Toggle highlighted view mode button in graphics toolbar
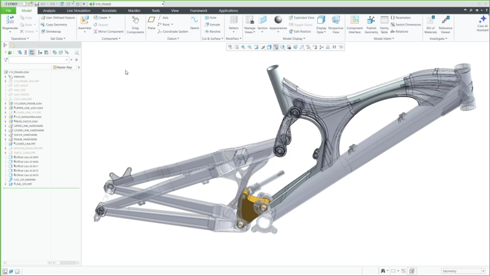 coord(276,47)
